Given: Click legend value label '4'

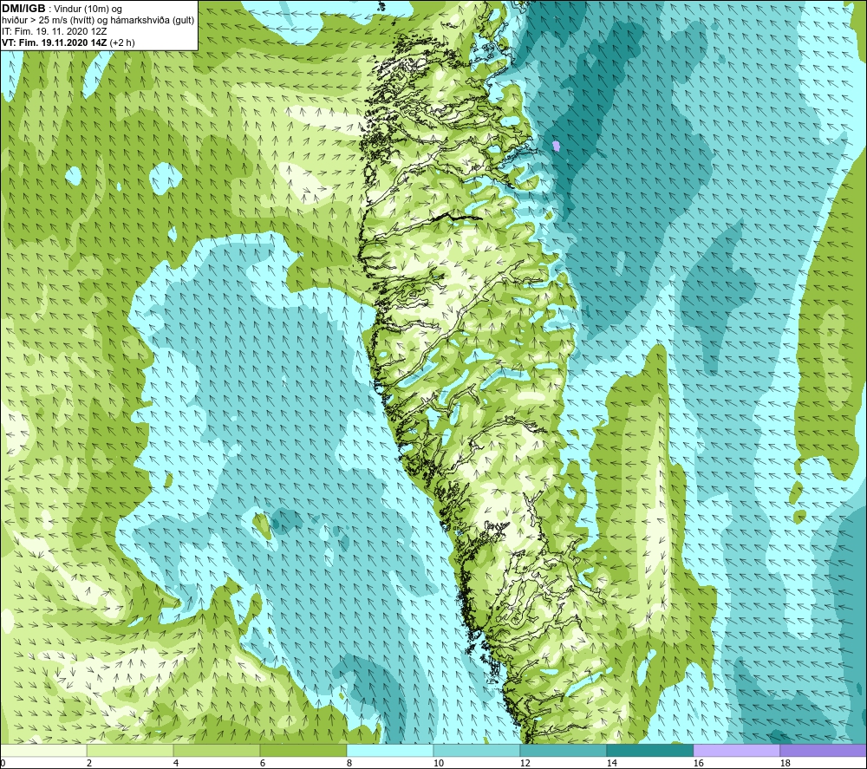Looking at the screenshot, I should pos(176,764).
